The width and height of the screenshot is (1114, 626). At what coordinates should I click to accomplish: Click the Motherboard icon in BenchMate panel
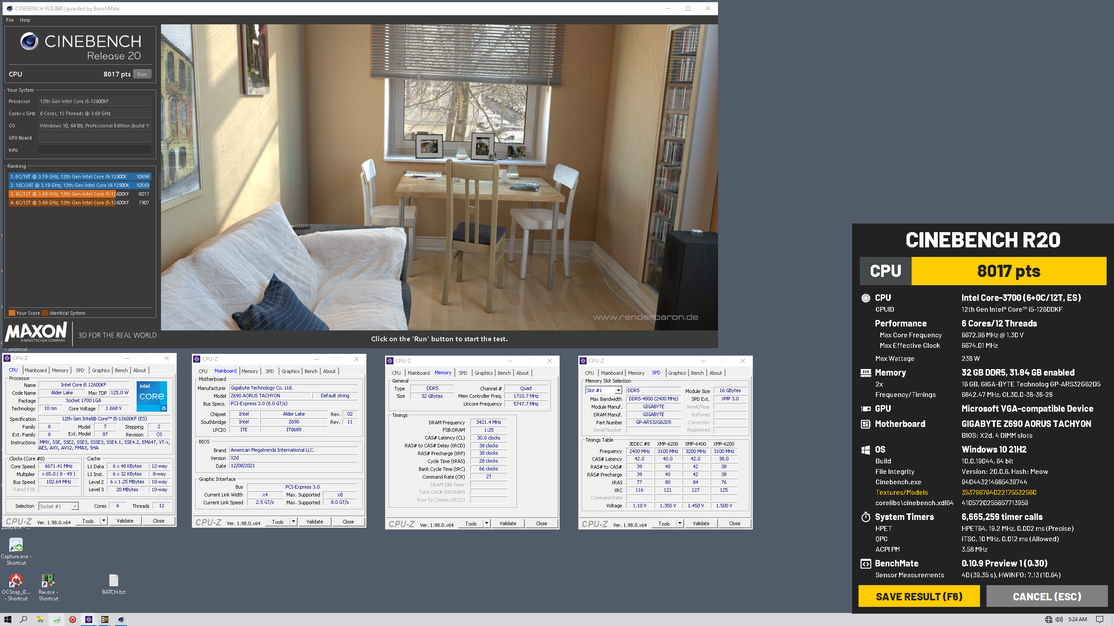coord(866,424)
